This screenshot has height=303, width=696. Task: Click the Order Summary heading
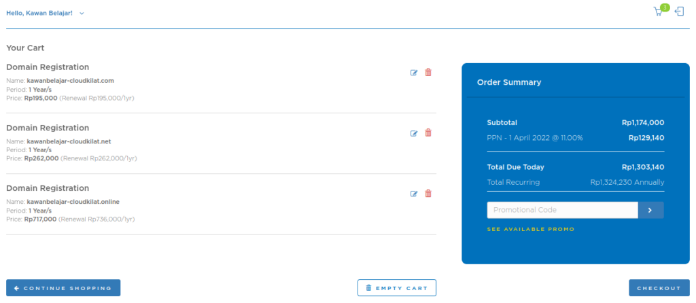pos(509,82)
